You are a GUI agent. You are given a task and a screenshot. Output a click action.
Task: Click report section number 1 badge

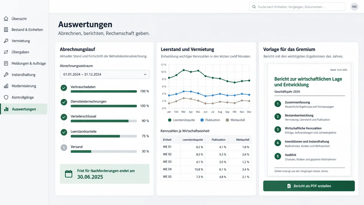(x=277, y=104)
